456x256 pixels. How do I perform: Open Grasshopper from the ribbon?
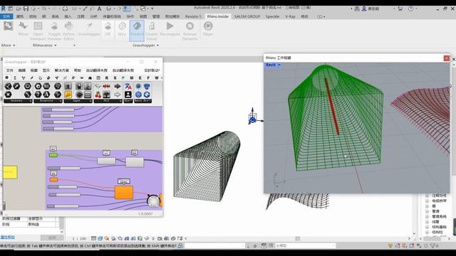89,29
